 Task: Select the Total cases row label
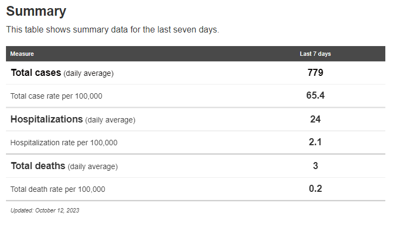point(36,73)
